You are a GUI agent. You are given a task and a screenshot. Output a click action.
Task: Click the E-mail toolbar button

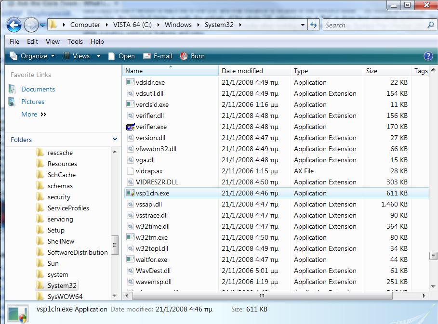pos(158,56)
